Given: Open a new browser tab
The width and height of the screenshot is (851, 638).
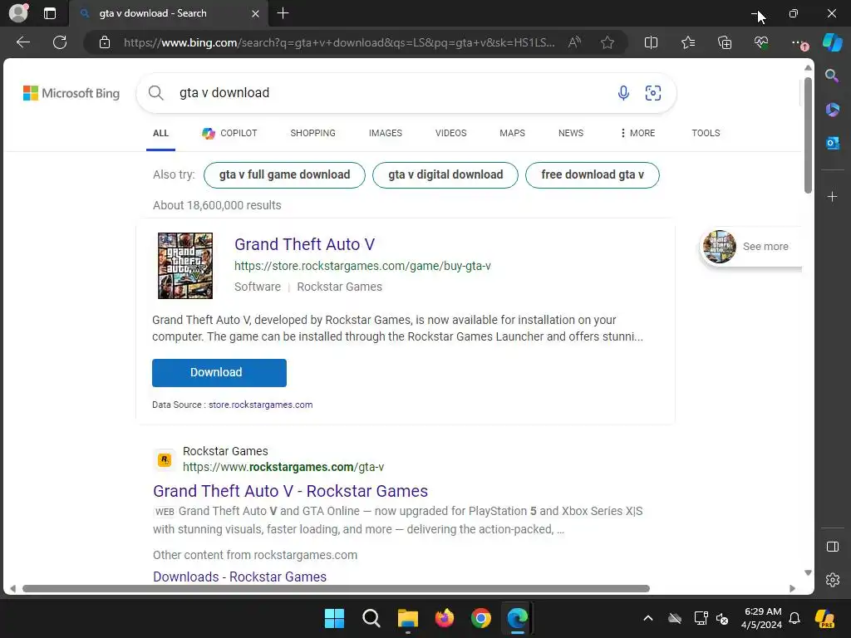Looking at the screenshot, I should tap(283, 13).
